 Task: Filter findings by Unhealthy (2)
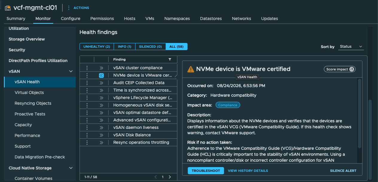click(x=97, y=47)
